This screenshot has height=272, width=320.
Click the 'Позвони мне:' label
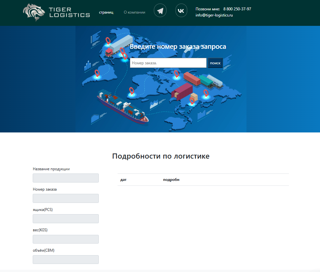[208, 9]
